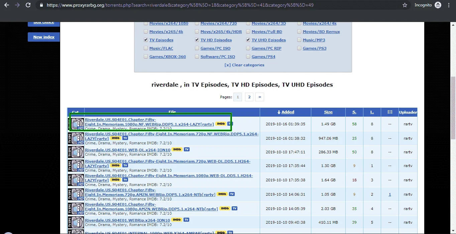Open the Incognito profile icon
The width and height of the screenshot is (456, 234).
[438, 5]
